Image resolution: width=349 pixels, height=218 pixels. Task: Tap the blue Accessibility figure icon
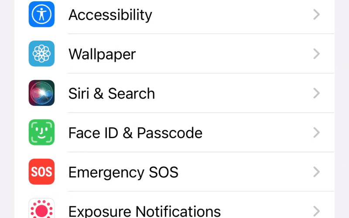(x=41, y=14)
